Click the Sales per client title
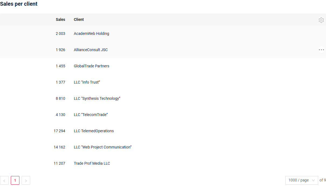The width and height of the screenshot is (326, 189). click(19, 4)
